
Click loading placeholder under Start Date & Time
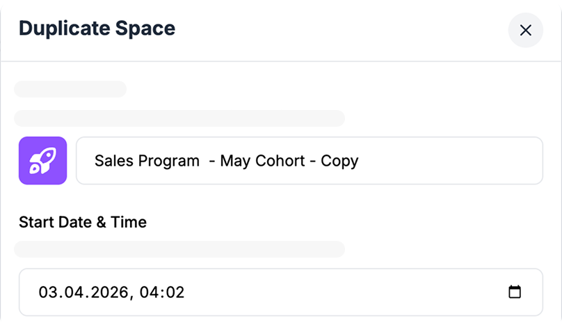179,249
